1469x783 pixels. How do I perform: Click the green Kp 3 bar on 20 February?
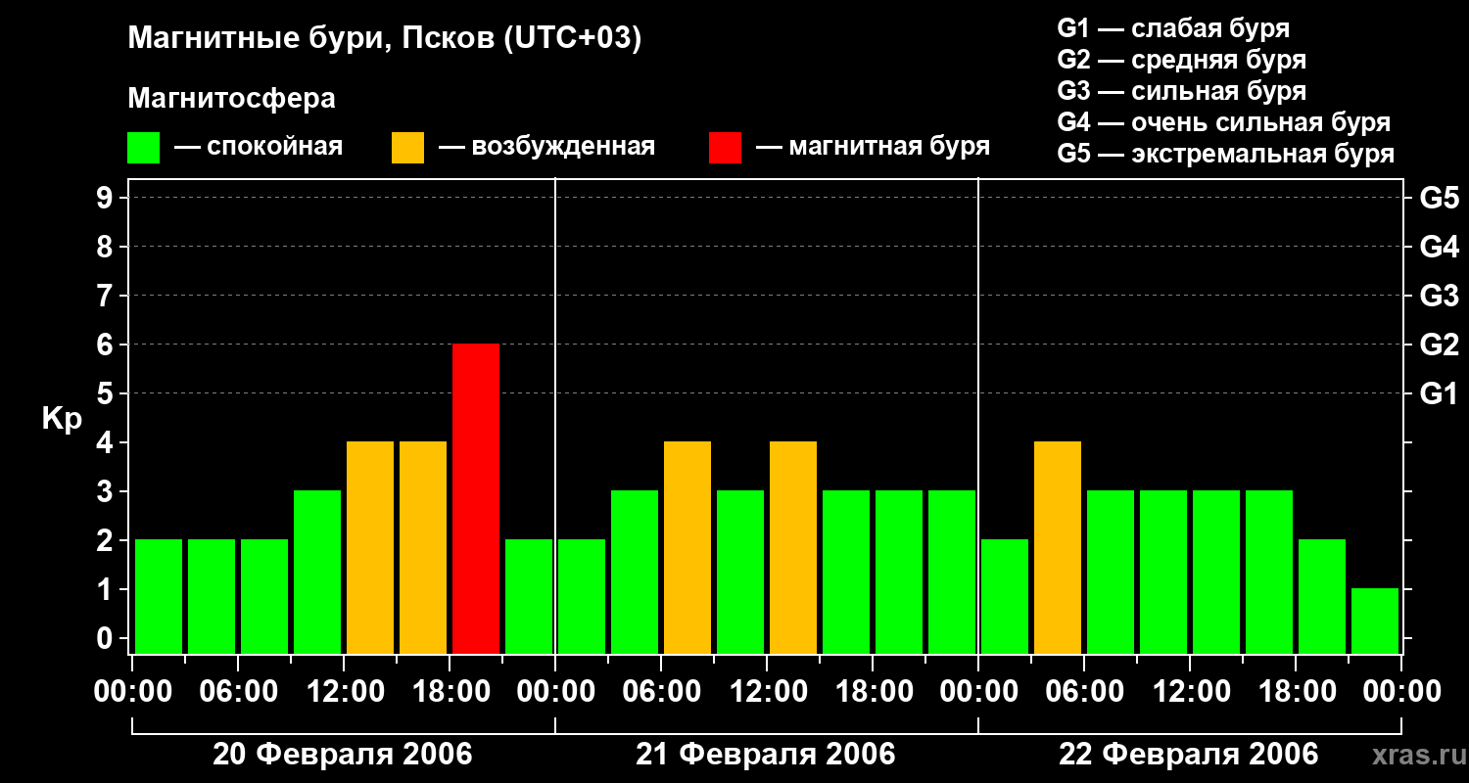click(x=317, y=572)
